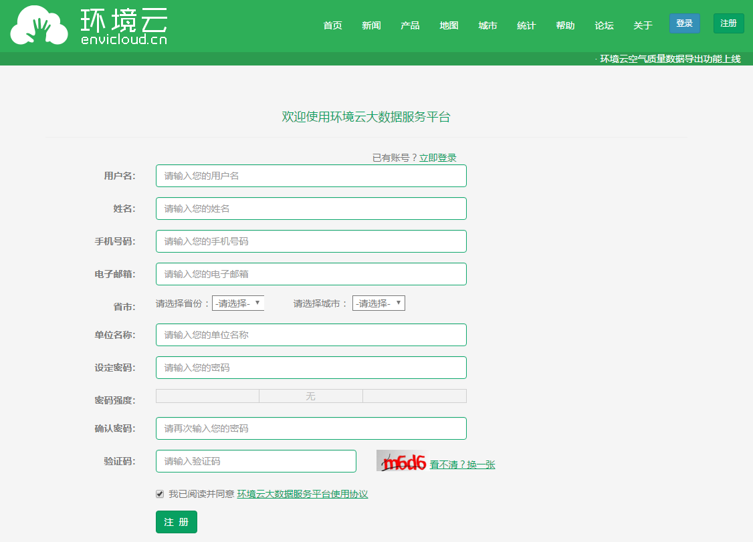Image resolution: width=753 pixels, height=542 pixels.
Task: Navigate to the 地图 page
Action: pos(449,25)
